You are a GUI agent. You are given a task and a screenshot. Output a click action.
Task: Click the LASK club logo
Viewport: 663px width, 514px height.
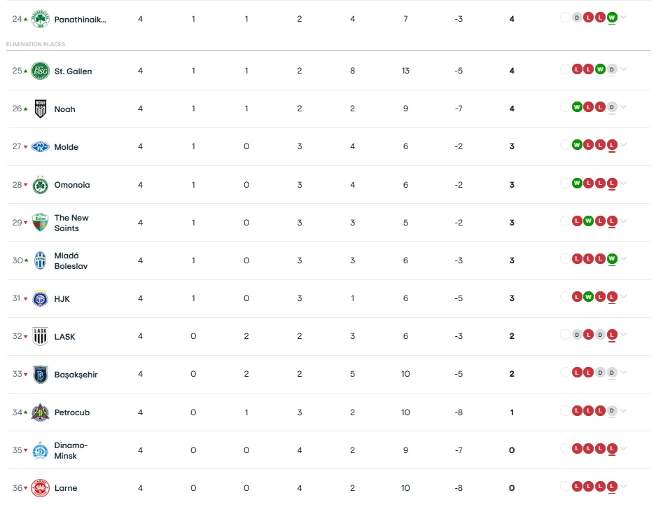(x=41, y=337)
